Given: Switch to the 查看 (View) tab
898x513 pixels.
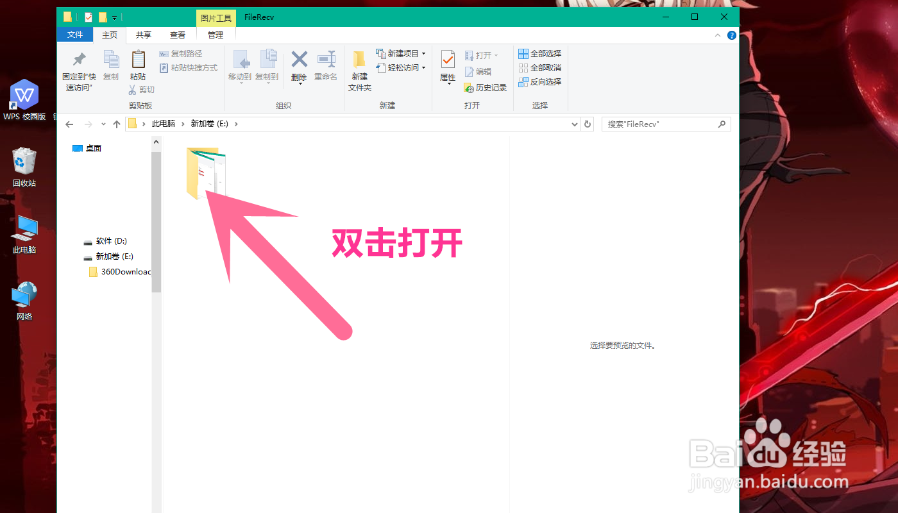Looking at the screenshot, I should (178, 35).
